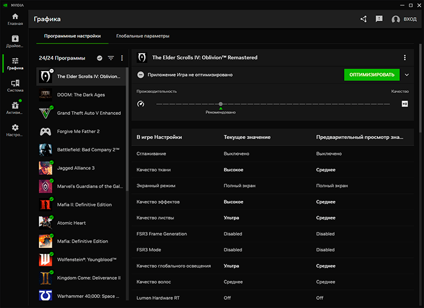424x308 pixels.
Task: Click the performance speedometer icon
Action: click(141, 104)
